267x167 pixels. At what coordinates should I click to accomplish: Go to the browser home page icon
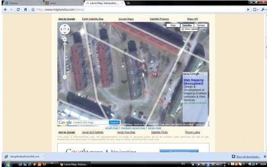click(x=25, y=9)
